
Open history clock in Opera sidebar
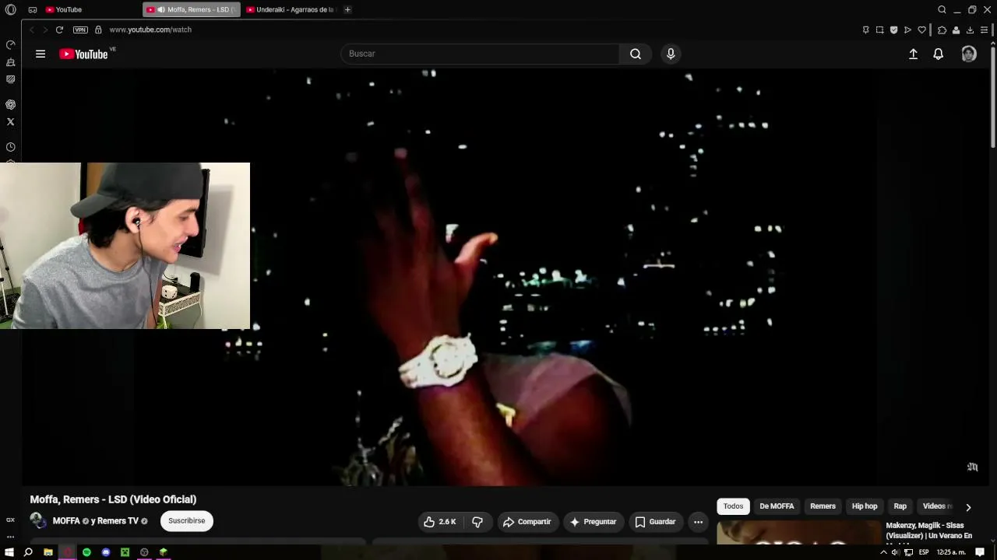(x=10, y=147)
